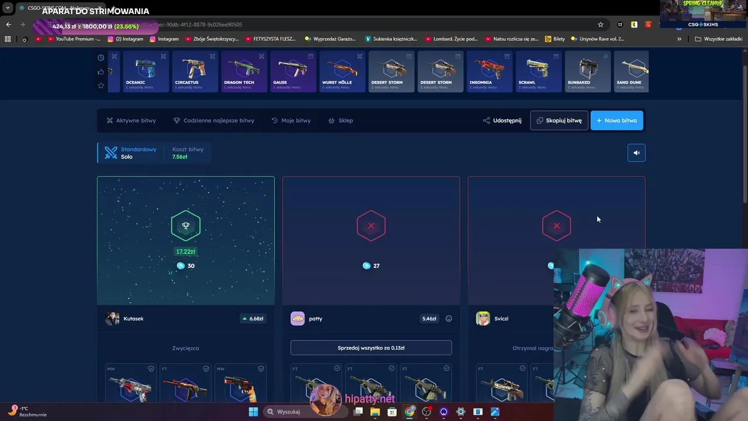
Task: Open the browser tab search dropdown
Action: tap(8, 8)
